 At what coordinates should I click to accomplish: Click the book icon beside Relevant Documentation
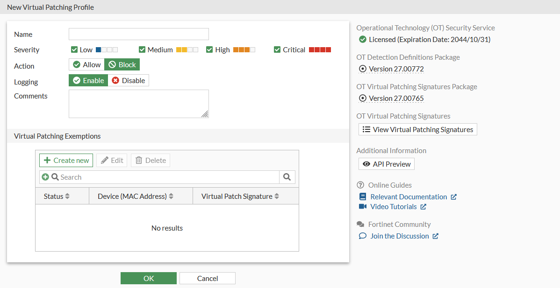(363, 197)
